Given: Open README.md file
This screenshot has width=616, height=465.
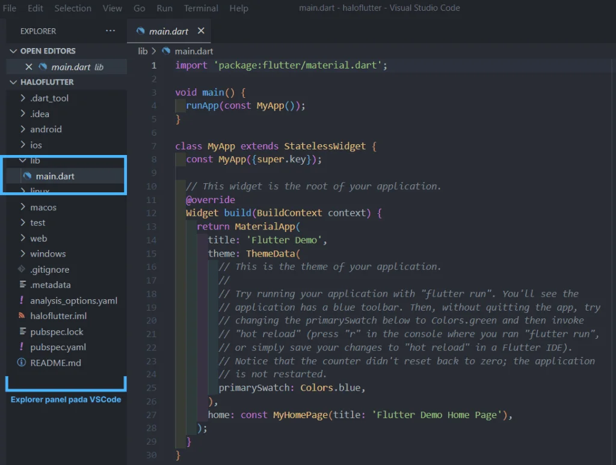Looking at the screenshot, I should click(x=56, y=363).
